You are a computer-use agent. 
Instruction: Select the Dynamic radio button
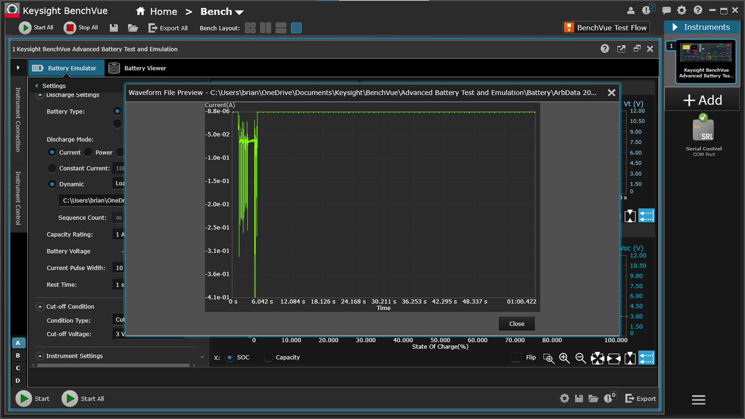(x=52, y=184)
